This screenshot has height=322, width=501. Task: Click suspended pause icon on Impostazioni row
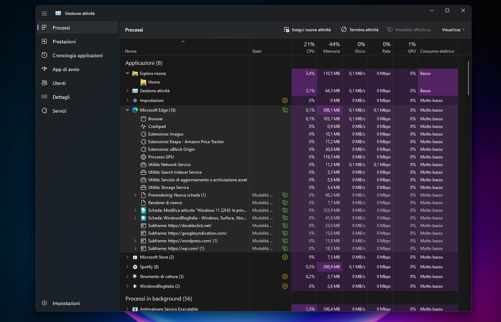tap(285, 101)
